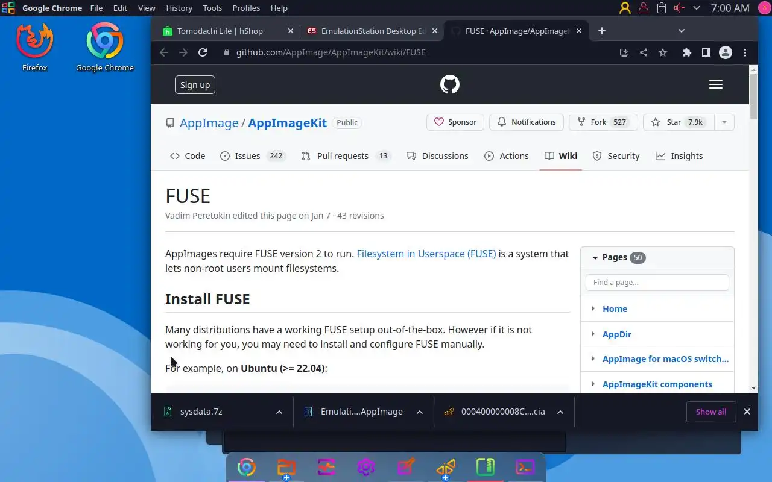The image size is (772, 482).
Task: Open the Chrome profile avatar
Action: (x=726, y=52)
